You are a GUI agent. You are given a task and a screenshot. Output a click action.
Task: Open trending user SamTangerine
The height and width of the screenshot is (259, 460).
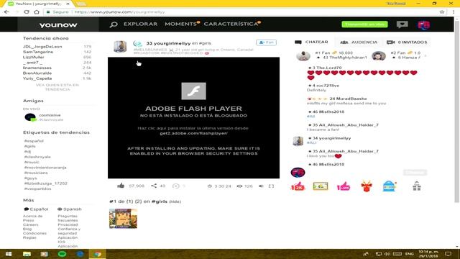point(38,52)
